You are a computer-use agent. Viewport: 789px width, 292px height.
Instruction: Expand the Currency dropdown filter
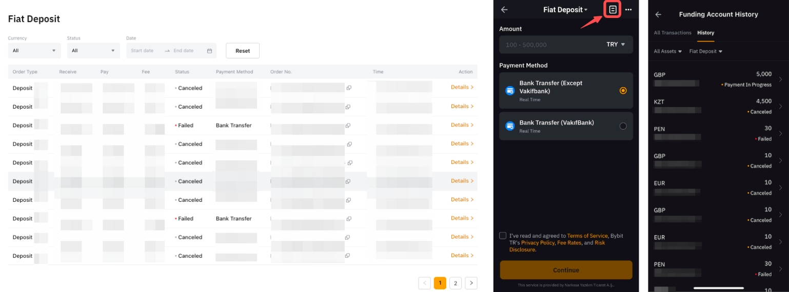click(34, 51)
